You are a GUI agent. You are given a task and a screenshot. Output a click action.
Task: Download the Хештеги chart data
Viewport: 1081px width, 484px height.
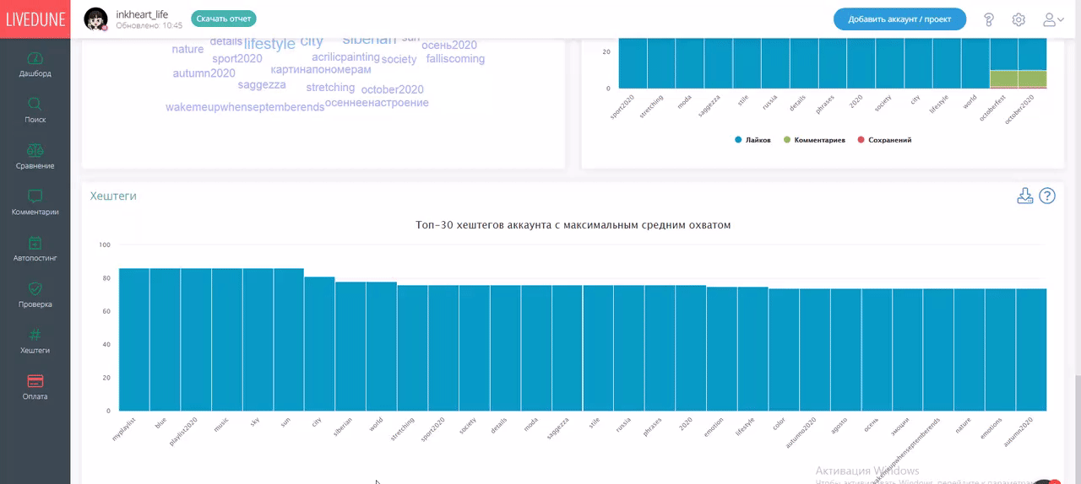[1025, 196]
